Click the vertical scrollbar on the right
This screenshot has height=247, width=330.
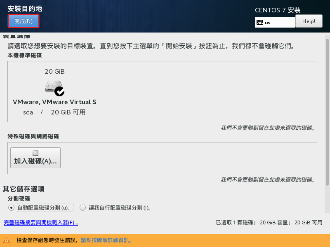tap(327, 112)
